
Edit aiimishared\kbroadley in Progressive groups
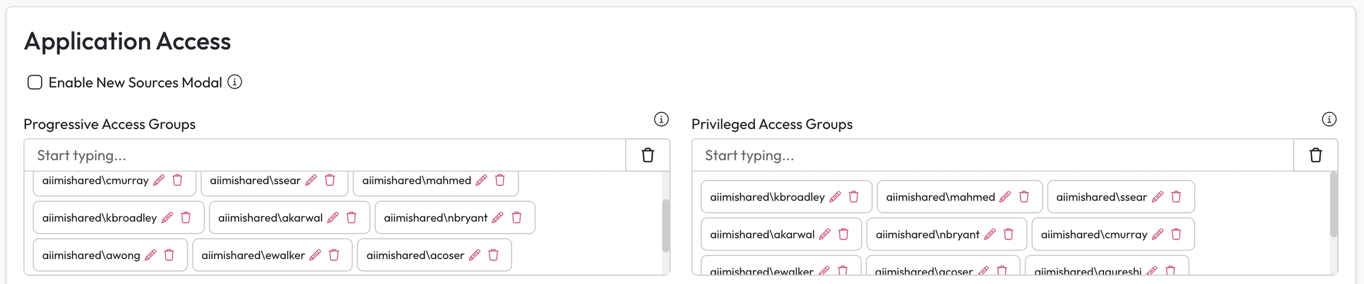tap(168, 218)
